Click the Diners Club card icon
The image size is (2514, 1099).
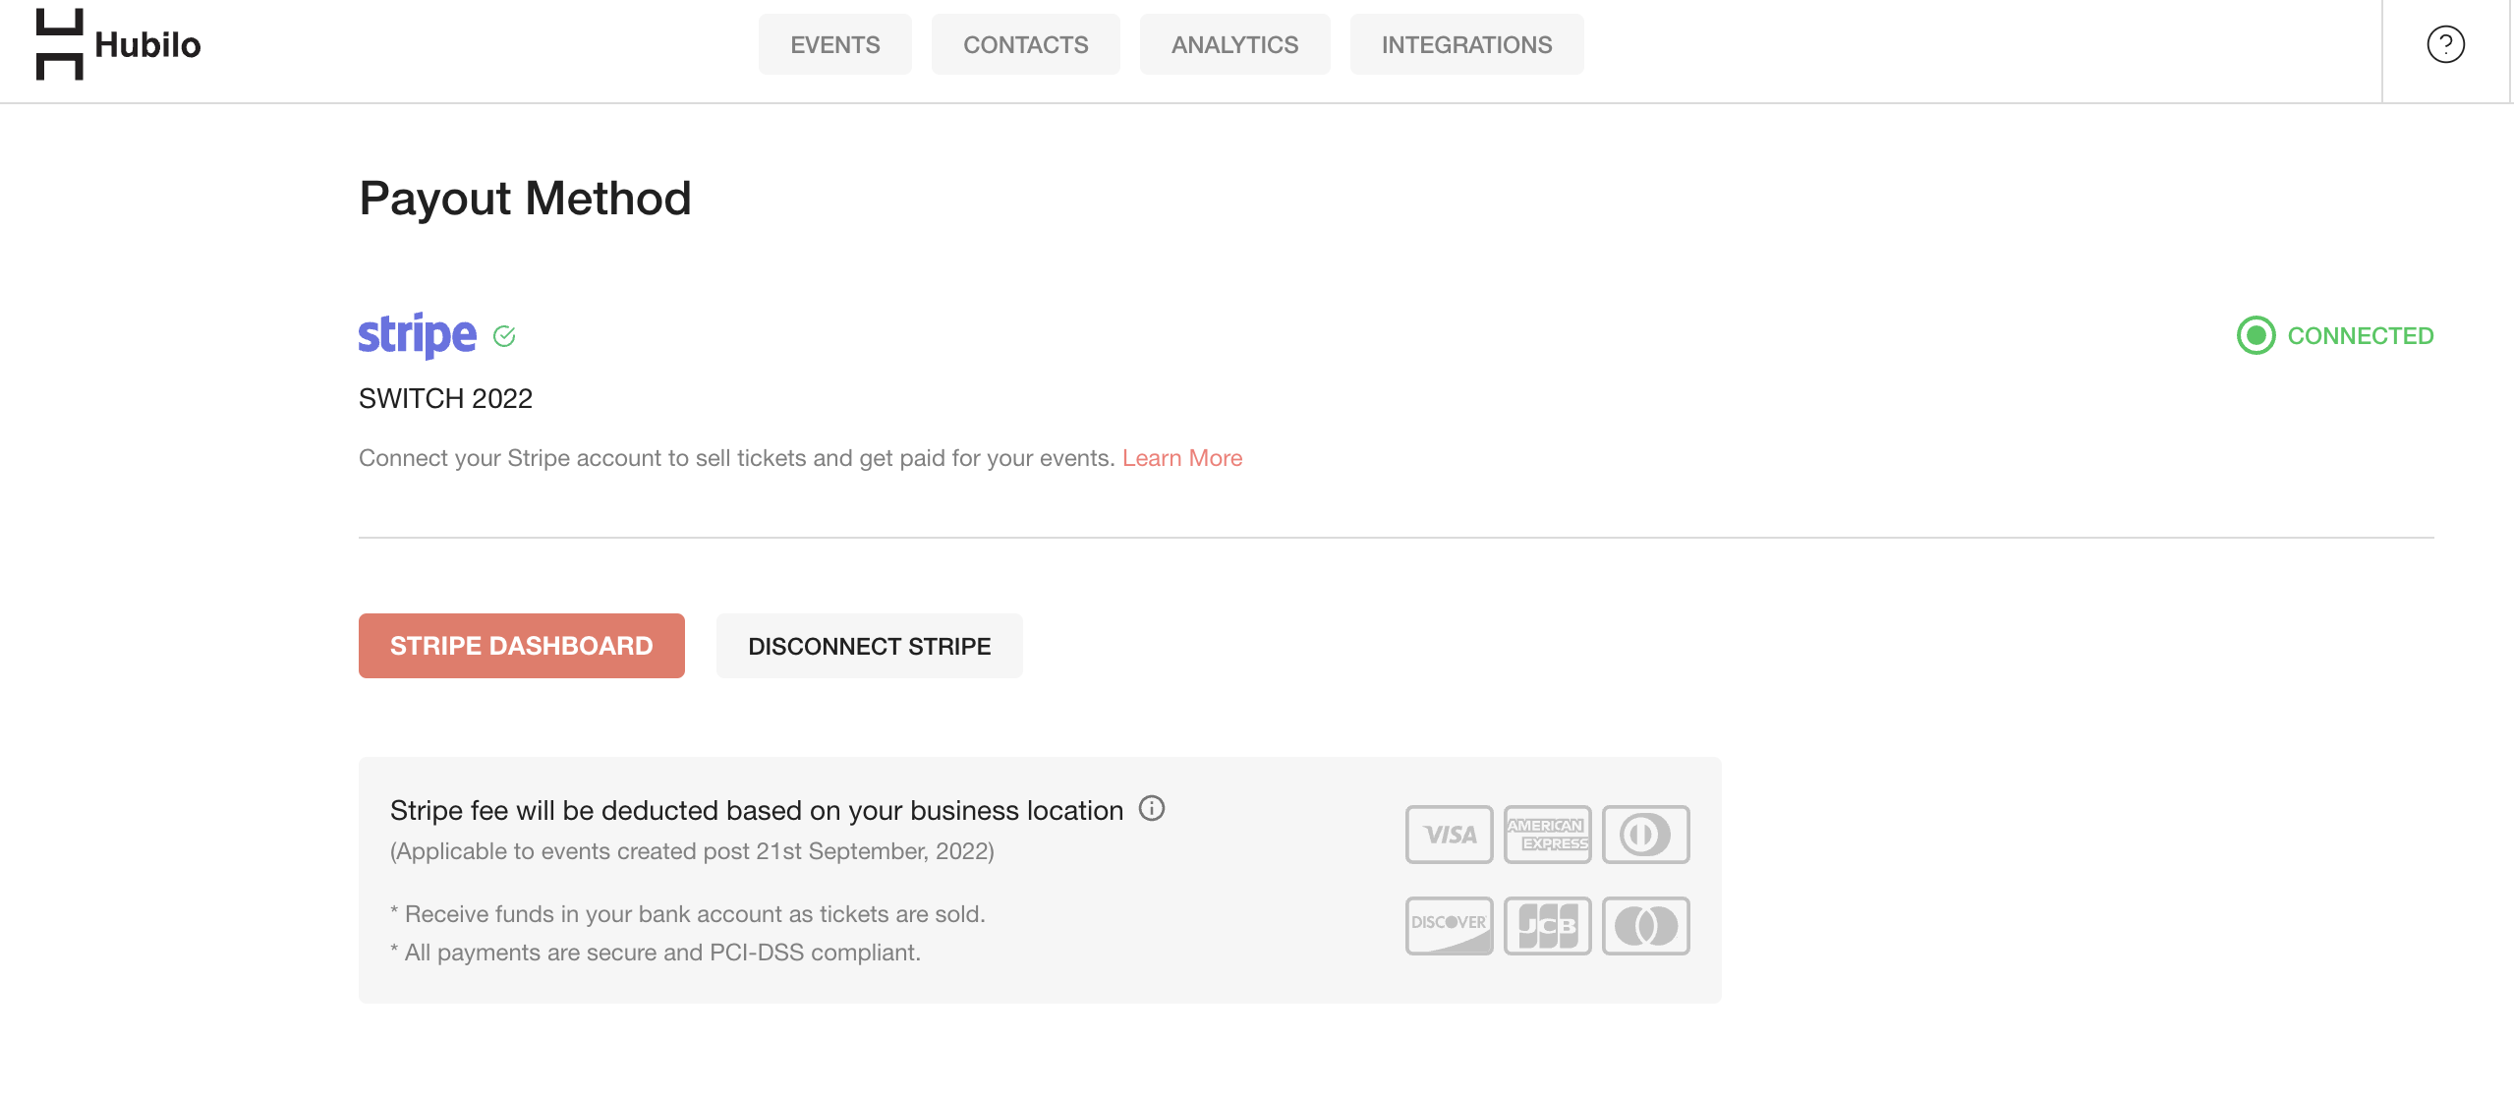coord(1645,835)
